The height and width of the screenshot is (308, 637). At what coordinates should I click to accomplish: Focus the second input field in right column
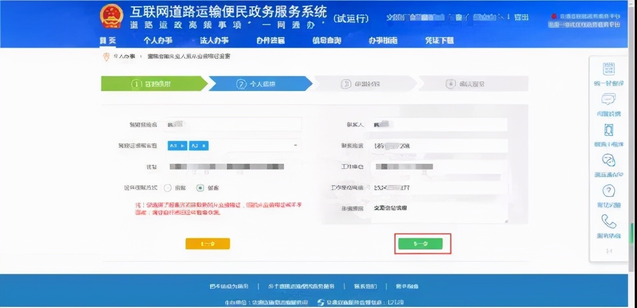click(x=439, y=145)
